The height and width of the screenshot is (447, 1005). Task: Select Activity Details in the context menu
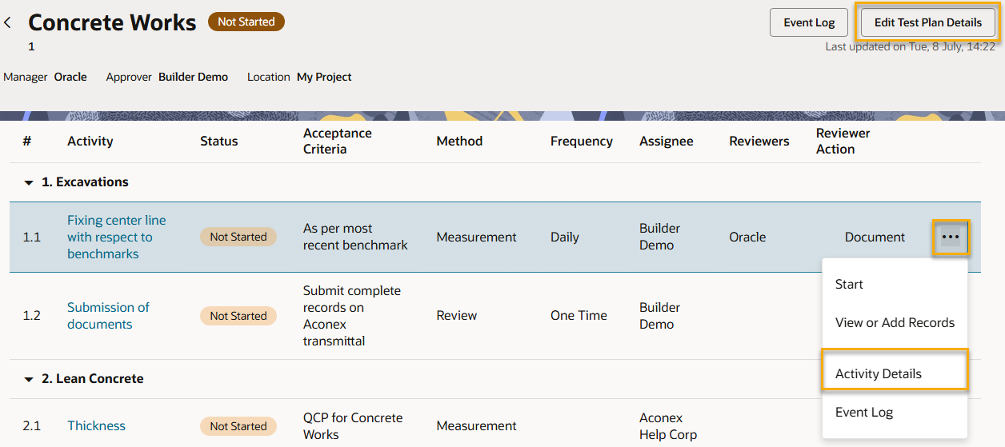878,374
